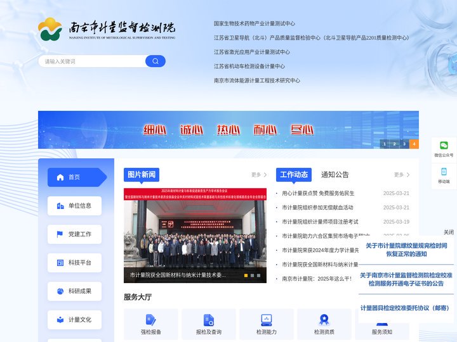
Task: Open news 市计量院组织参加无偿献血活动
Action: pos(318,208)
